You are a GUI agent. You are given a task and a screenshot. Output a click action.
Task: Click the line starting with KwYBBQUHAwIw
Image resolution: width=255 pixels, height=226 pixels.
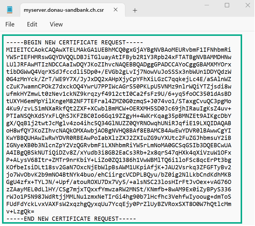(x=119, y=138)
